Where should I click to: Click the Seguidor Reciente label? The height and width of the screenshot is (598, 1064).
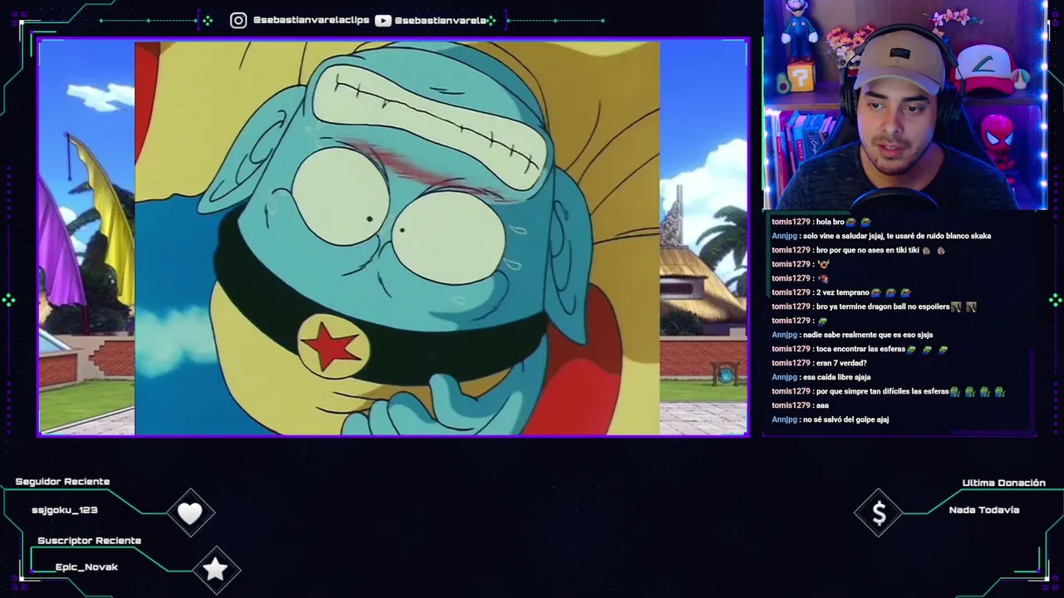click(x=62, y=482)
